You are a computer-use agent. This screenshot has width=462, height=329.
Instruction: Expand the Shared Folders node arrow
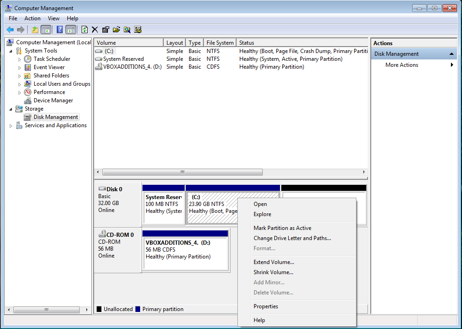pyautogui.click(x=20, y=76)
